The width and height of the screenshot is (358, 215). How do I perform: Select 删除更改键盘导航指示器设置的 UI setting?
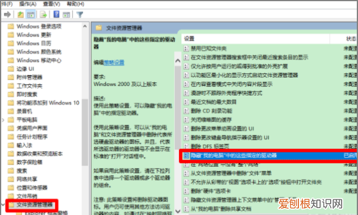(230, 137)
